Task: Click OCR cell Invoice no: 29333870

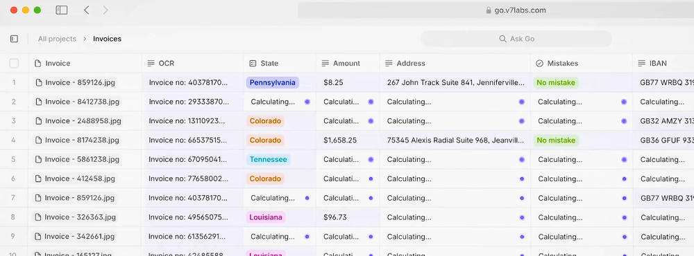Action: (192, 102)
